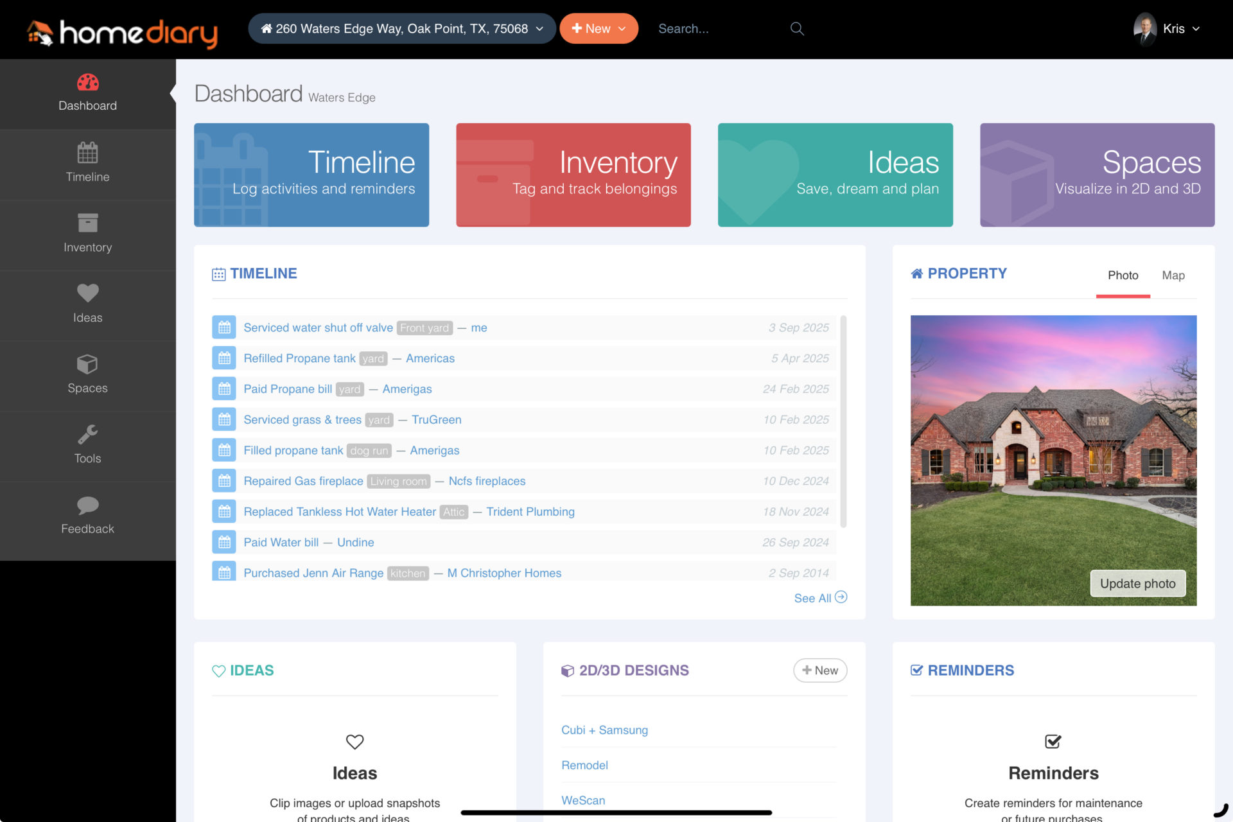Click the homediary logo
The width and height of the screenshot is (1233, 822).
pyautogui.click(x=122, y=32)
